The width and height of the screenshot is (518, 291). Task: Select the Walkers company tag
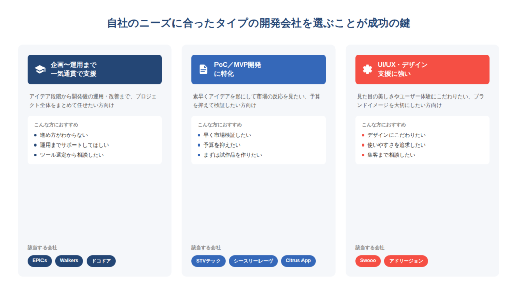69,261
